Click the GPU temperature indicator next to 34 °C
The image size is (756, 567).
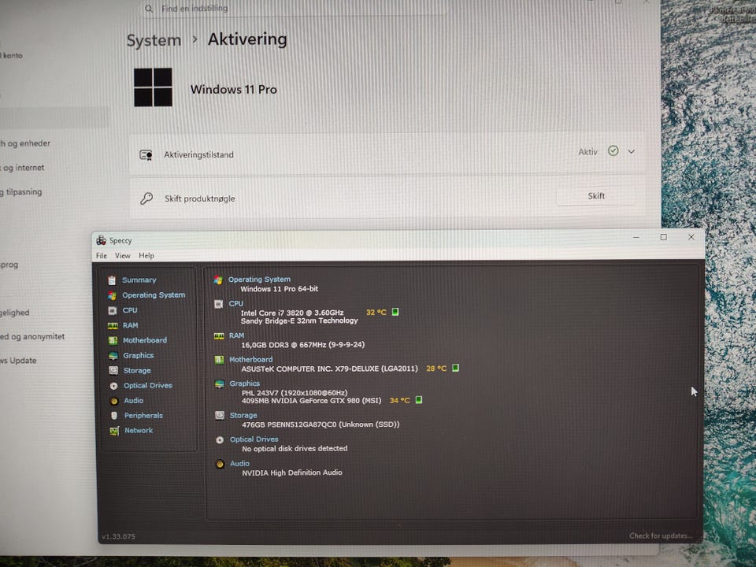(x=418, y=400)
